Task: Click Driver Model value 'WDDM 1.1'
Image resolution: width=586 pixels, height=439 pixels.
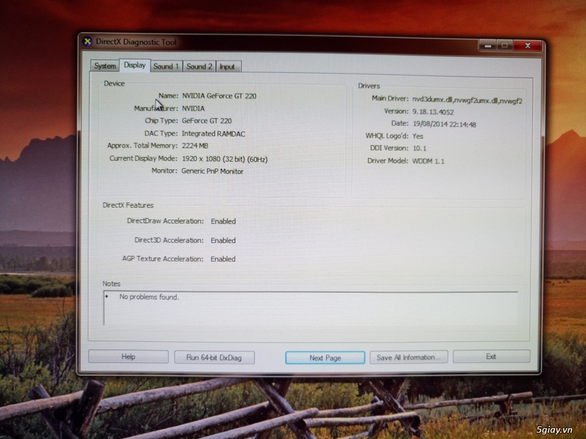Action: pos(428,161)
